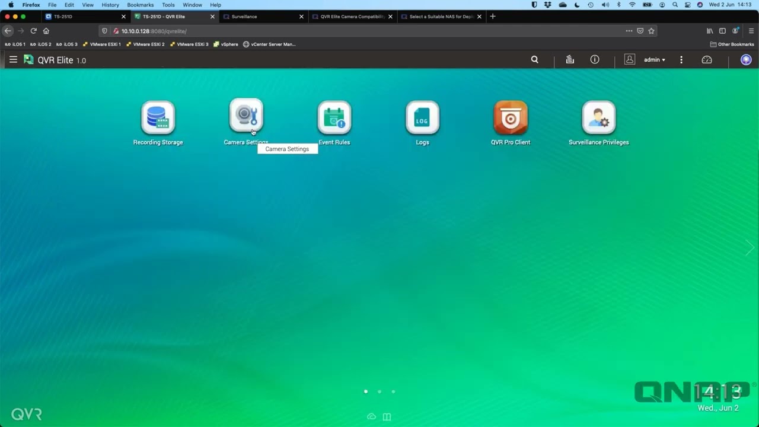This screenshot has width=759, height=427.
Task: Open the Recording Storage app
Action: 158,117
